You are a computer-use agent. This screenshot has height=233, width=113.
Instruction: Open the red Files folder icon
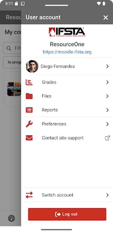[x=29, y=96]
